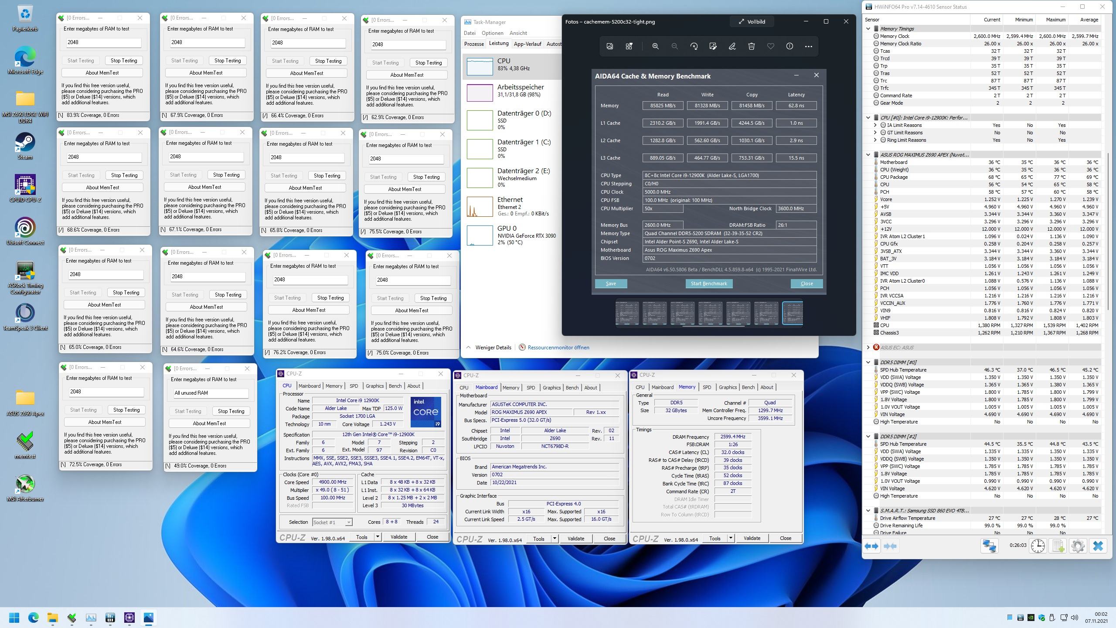Click the Fotos app icon on the taskbar
This screenshot has height=628, width=1116.
[149, 618]
